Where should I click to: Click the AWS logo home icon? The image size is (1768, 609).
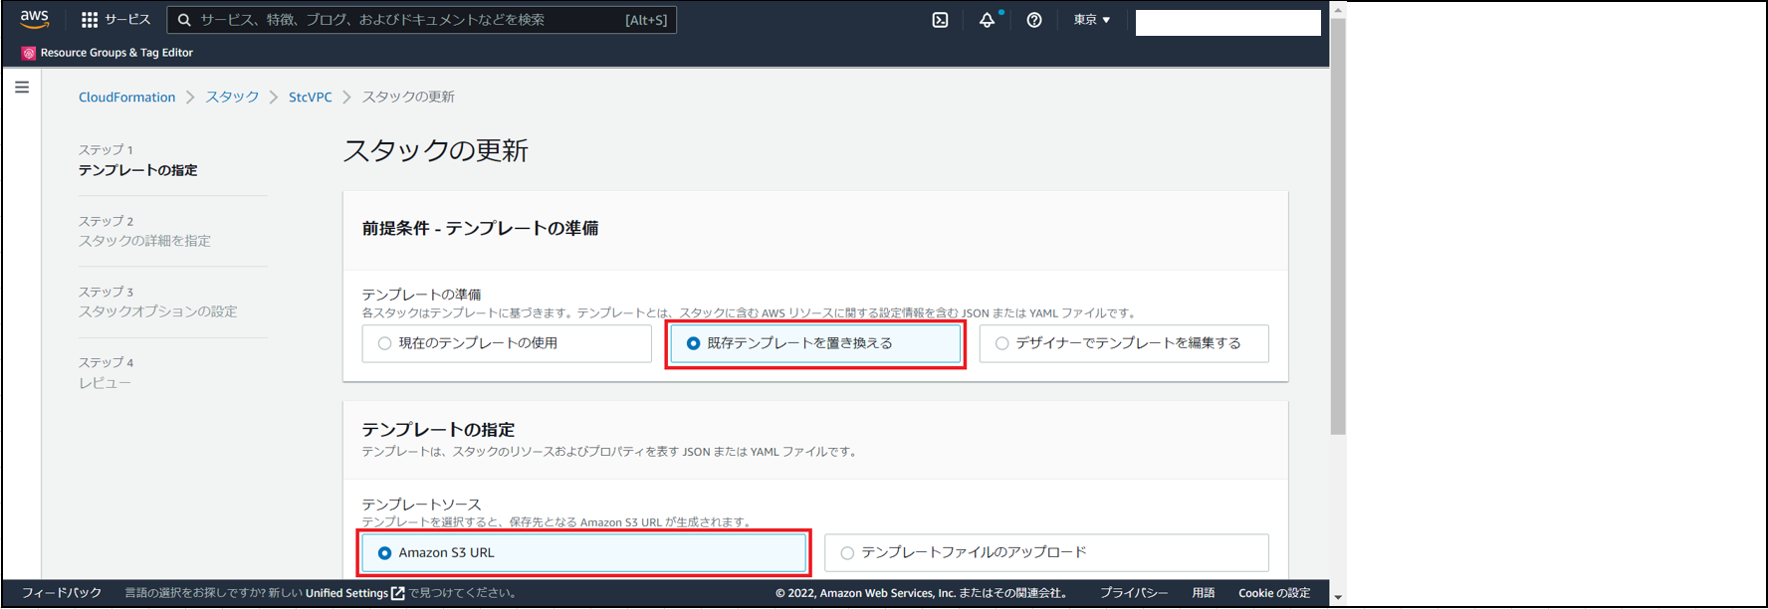pyautogui.click(x=35, y=19)
